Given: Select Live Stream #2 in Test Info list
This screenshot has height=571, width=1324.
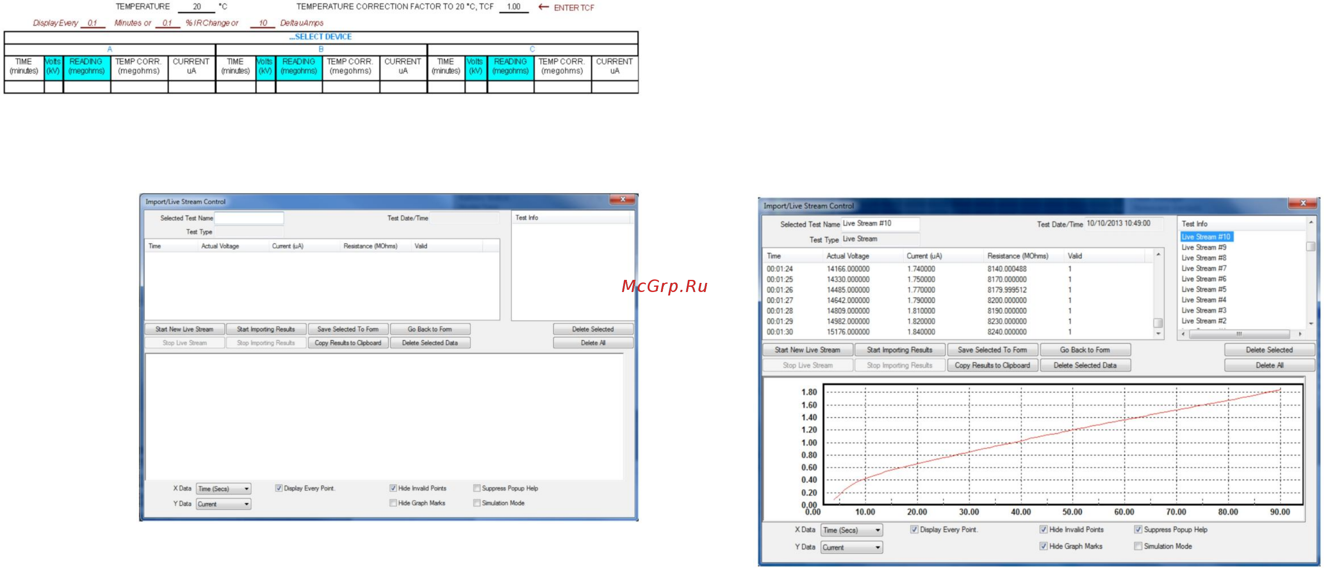Looking at the screenshot, I should click(x=1204, y=321).
